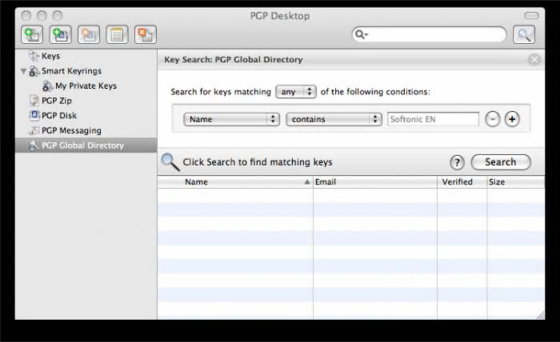
Task: Open the 'contains' operator dropdown
Action: tap(334, 119)
